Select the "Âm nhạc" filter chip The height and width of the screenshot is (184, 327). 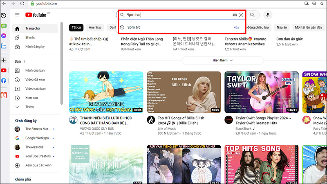pos(95,27)
